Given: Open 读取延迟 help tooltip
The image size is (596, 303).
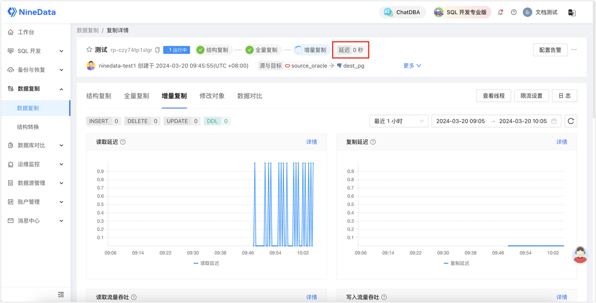Looking at the screenshot, I should tap(122, 141).
